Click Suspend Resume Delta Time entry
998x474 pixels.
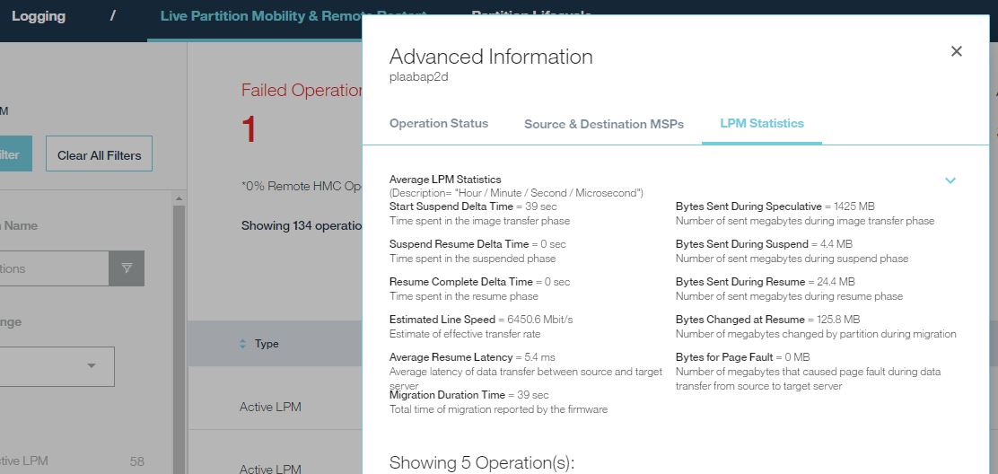[477, 244]
